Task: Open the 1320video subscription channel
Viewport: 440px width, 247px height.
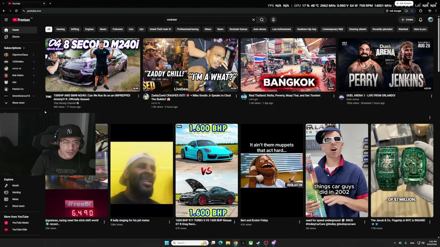Action: [x=19, y=62]
